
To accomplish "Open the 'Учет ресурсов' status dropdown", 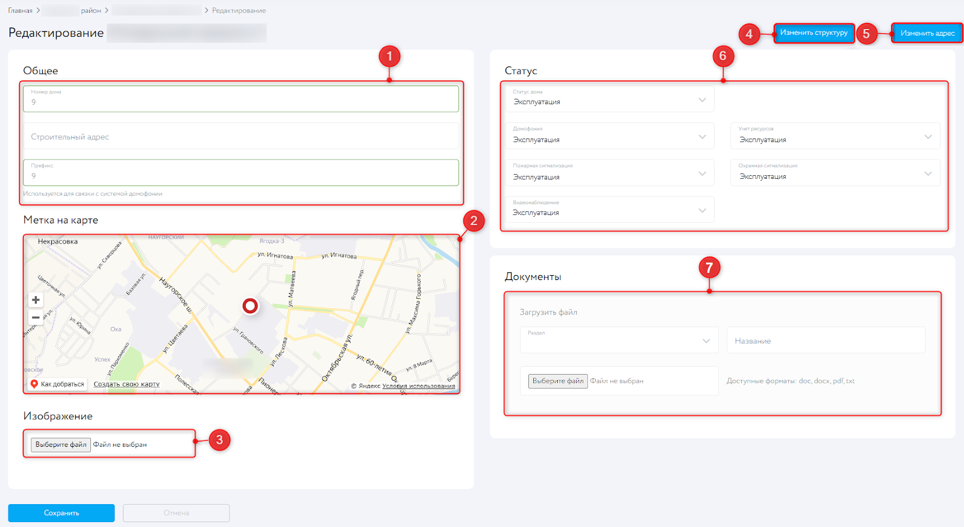I will (835, 136).
